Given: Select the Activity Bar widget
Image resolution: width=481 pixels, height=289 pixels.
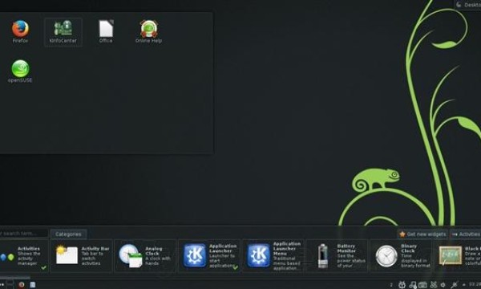Looking at the screenshot, I should point(81,256).
